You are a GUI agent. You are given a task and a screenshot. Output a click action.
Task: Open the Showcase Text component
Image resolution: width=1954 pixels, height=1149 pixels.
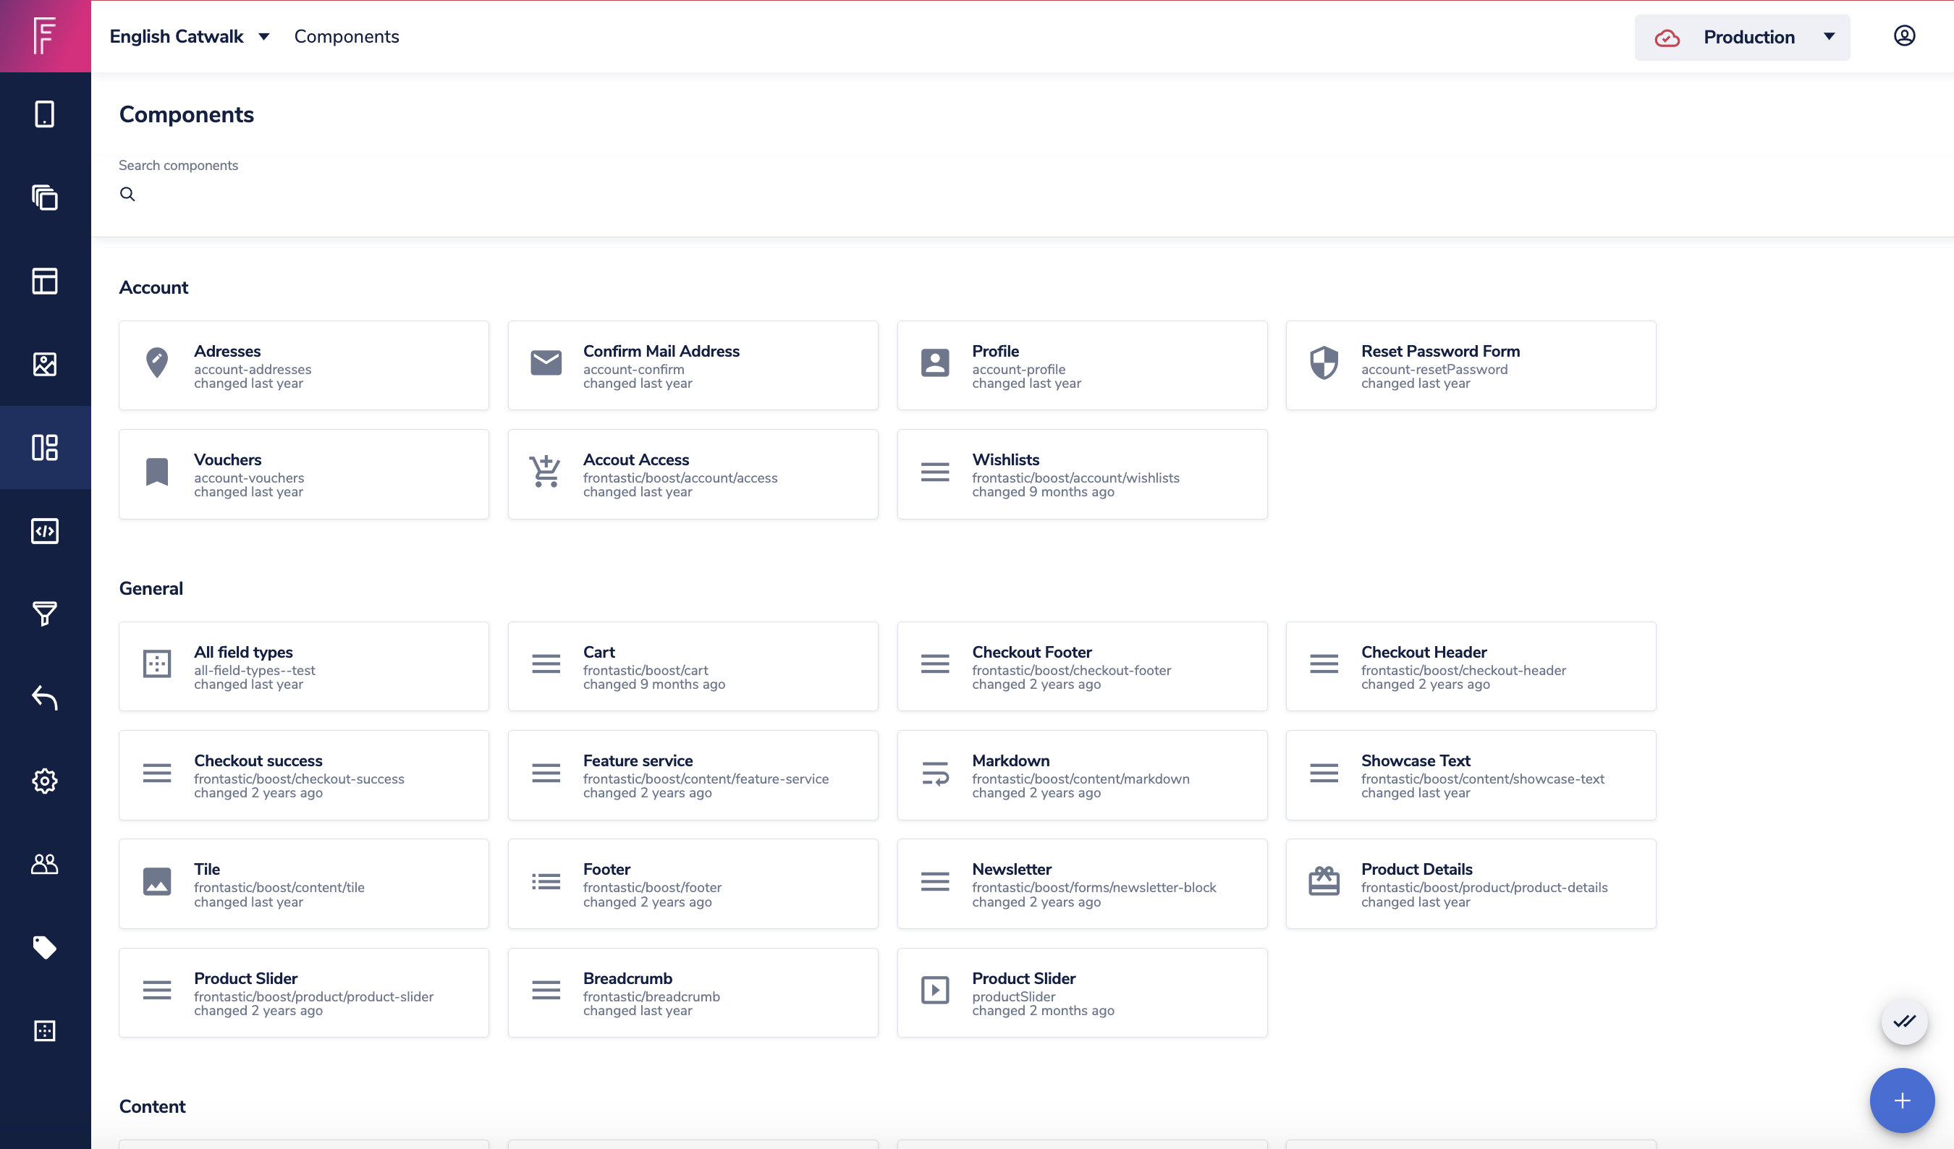click(1471, 776)
